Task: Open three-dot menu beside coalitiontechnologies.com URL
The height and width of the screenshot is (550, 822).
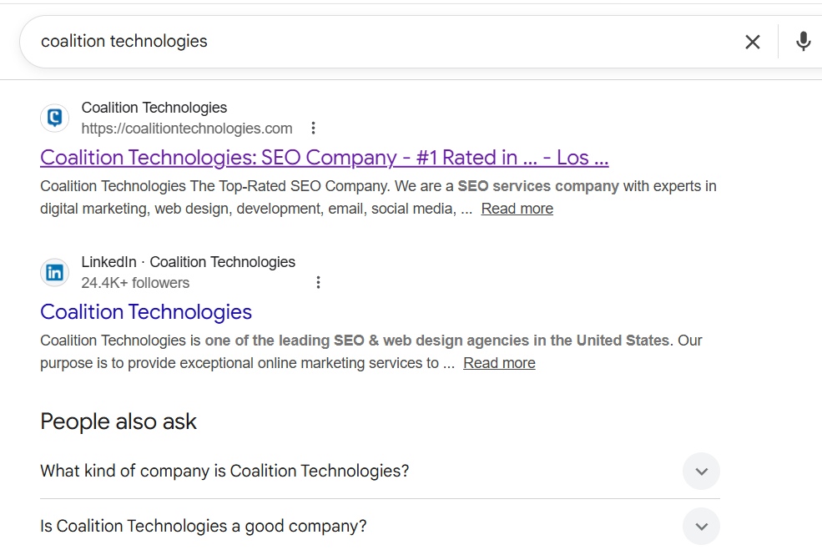Action: coord(313,128)
